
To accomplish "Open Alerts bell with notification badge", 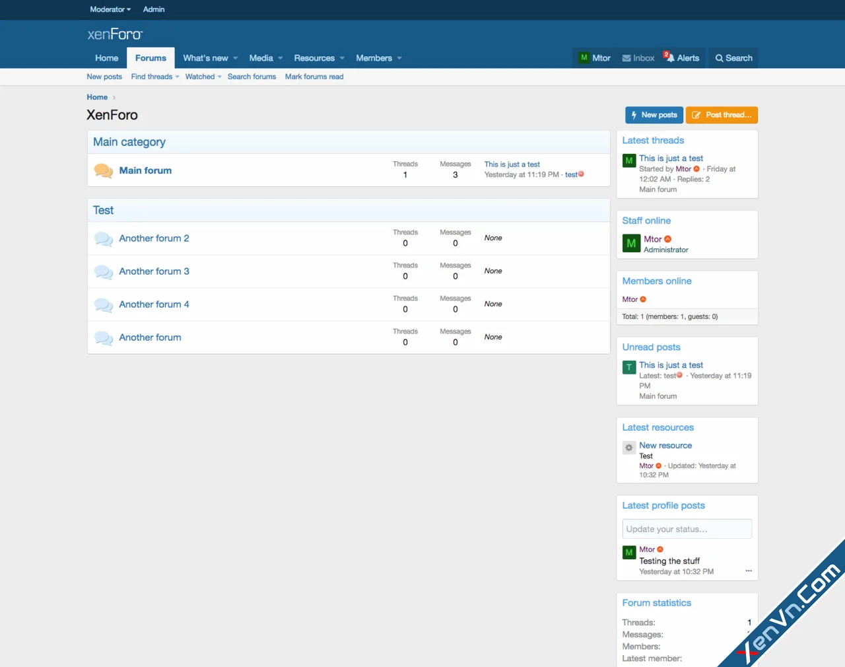I will coord(681,58).
